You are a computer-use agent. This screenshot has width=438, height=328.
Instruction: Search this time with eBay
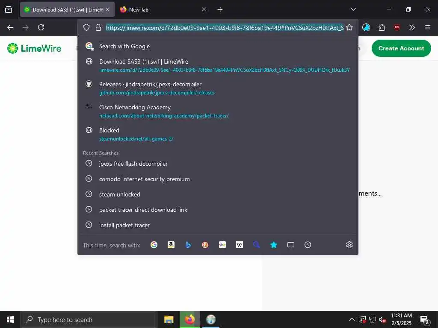222,245
